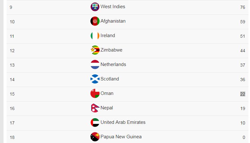Open the West Indies team name
Image resolution: width=250 pixels, height=143 pixels.
pos(113,7)
